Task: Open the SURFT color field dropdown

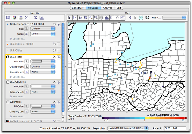Action: 43,34
